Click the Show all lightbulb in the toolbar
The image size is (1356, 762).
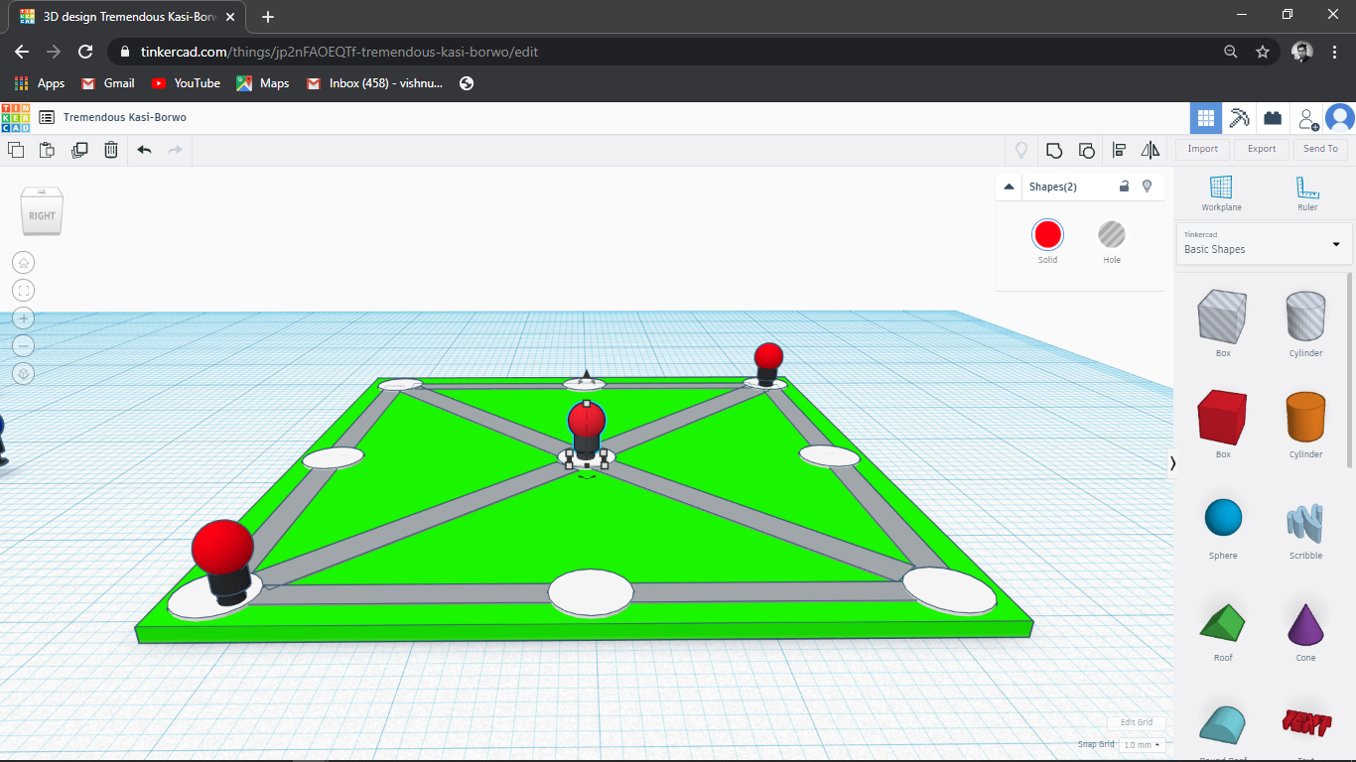point(1020,150)
